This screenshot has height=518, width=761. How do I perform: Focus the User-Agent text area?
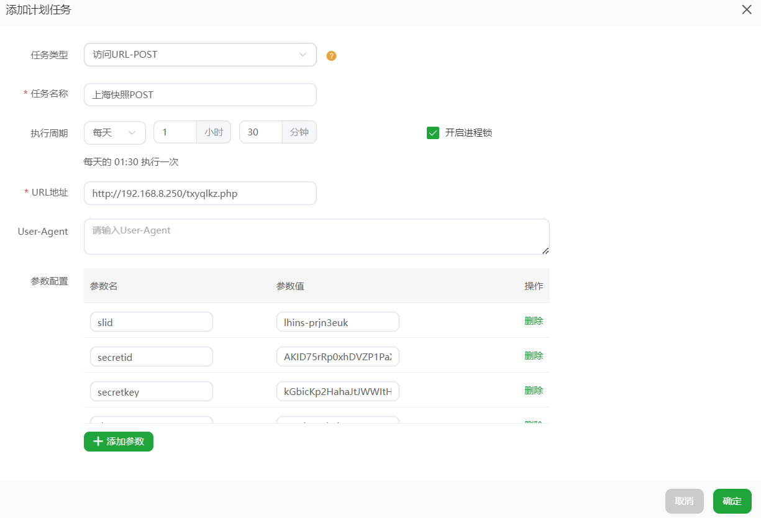point(316,237)
